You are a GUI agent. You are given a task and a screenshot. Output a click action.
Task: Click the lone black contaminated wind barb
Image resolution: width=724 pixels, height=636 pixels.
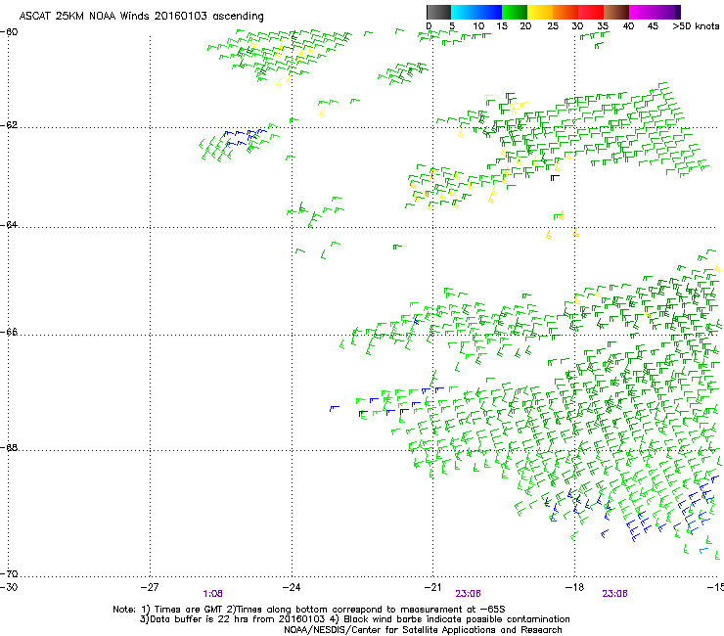555,177
